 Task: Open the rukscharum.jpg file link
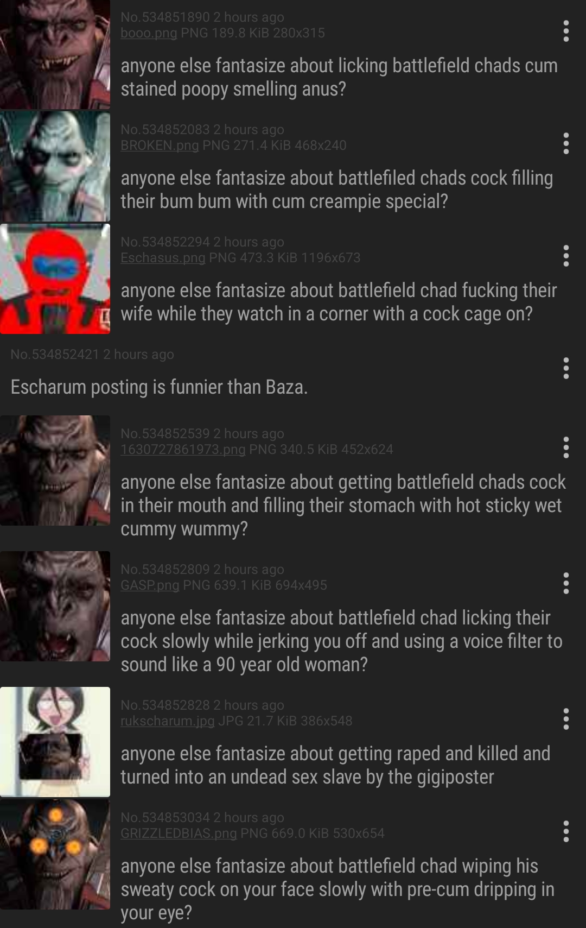[x=168, y=721]
